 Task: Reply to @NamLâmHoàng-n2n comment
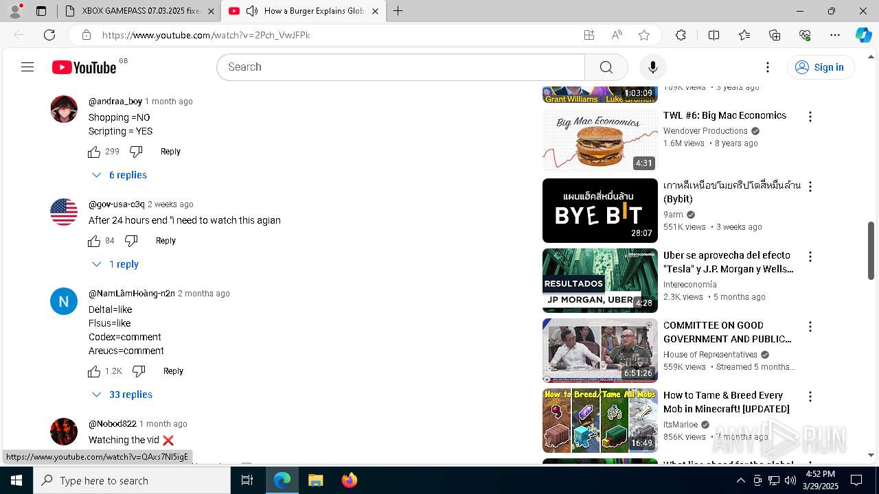173,371
